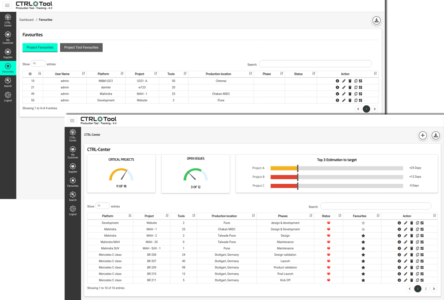
Task: Click the Dashboard breadcrumb link
Action: 26,20
